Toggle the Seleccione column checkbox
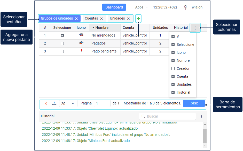Viewport: 243px width, 151px height. click(x=173, y=45)
